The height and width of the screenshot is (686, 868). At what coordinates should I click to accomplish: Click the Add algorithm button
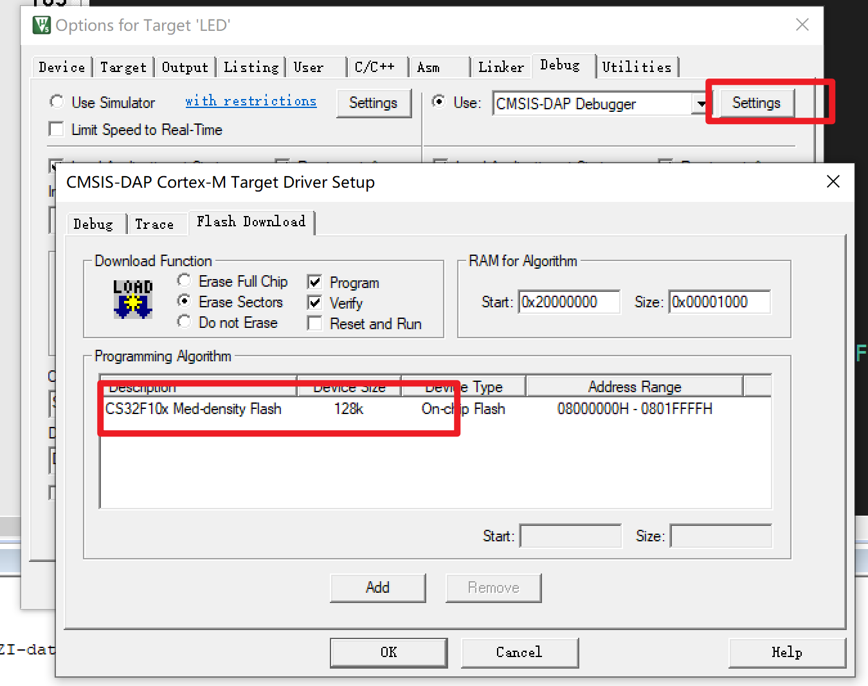click(378, 588)
